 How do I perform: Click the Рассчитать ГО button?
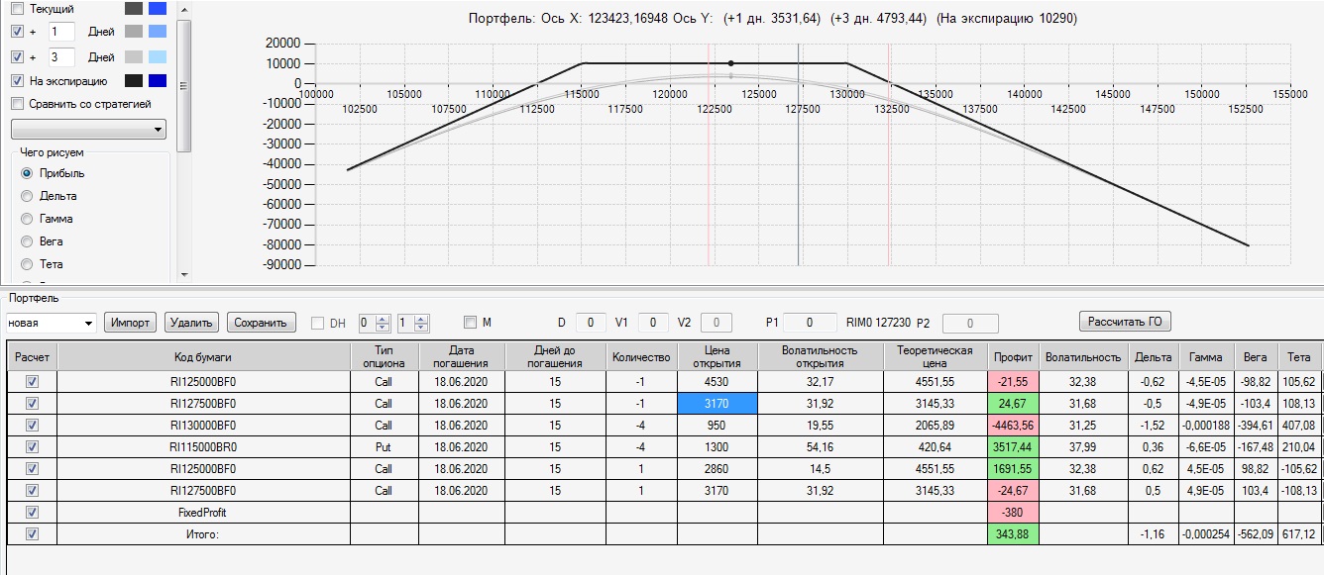[1125, 322]
